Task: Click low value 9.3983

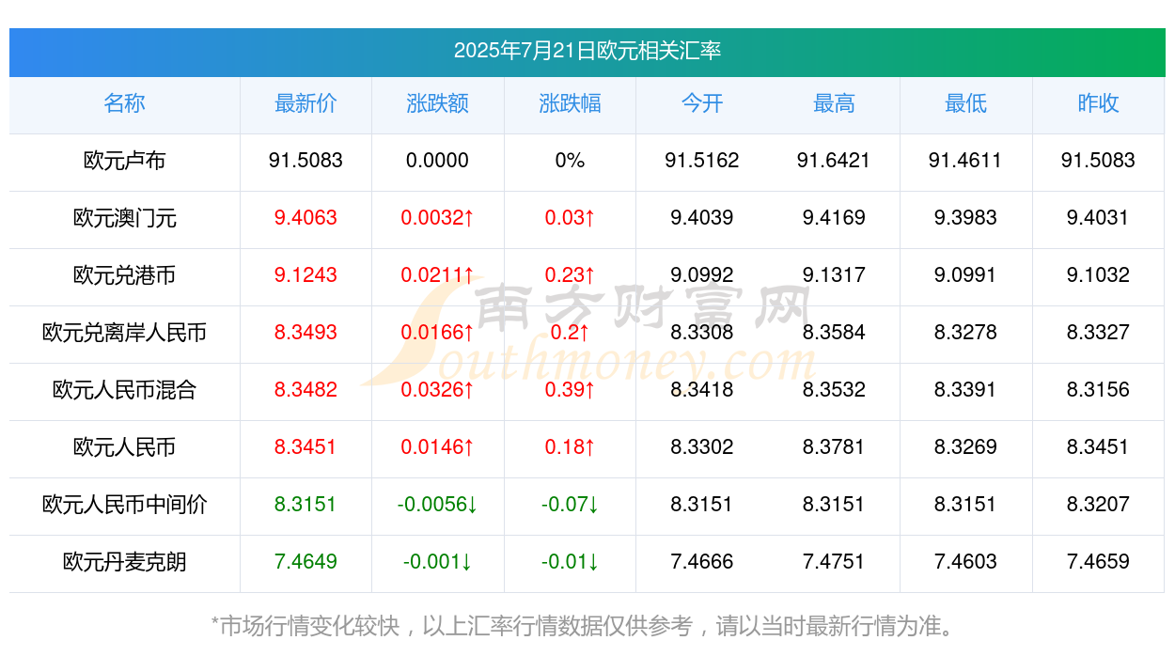Action: [965, 218]
